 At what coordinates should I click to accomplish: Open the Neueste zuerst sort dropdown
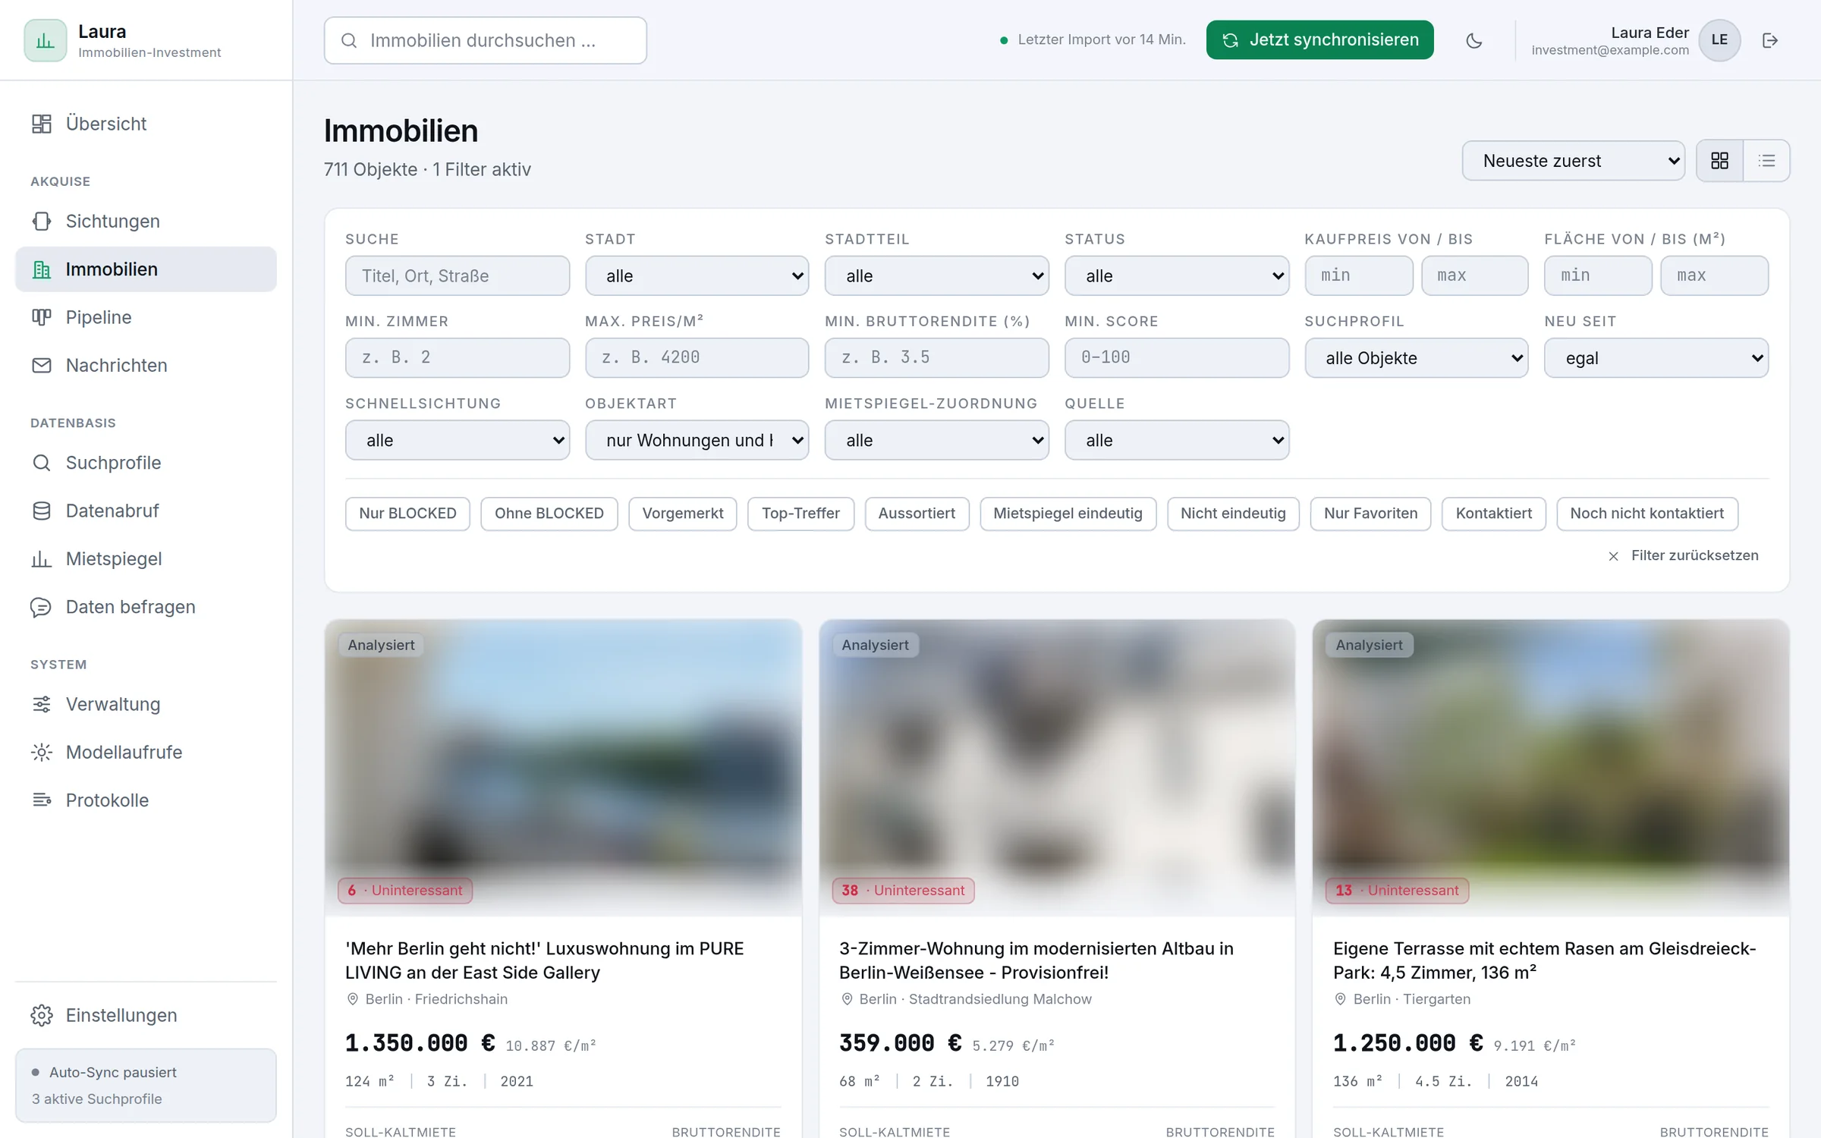tap(1573, 161)
